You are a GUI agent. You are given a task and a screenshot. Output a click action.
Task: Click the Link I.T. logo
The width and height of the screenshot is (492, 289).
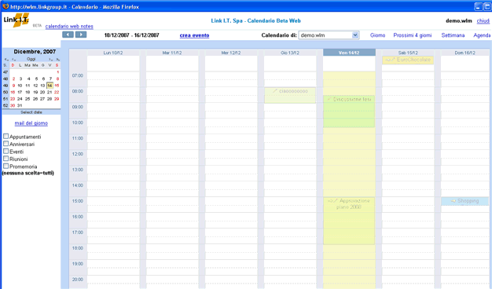(17, 20)
